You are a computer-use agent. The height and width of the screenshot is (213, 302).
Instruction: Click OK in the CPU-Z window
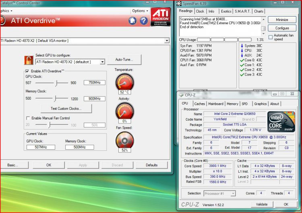point(286,204)
